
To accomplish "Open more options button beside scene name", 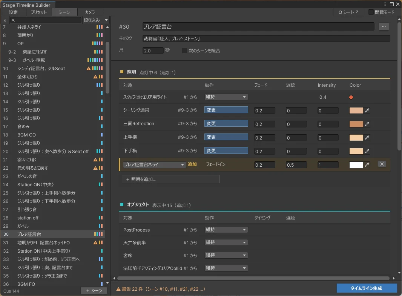I will [x=384, y=26].
